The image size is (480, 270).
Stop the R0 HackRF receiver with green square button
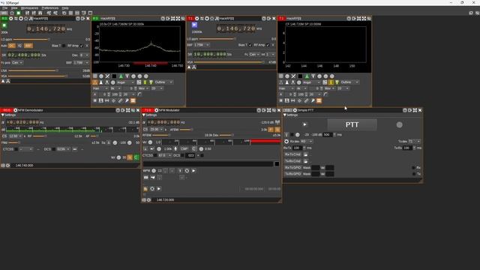tap(4, 25)
